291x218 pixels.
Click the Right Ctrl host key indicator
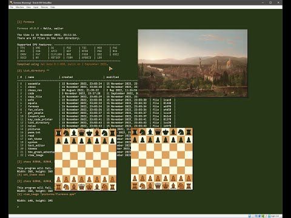coord(275,216)
